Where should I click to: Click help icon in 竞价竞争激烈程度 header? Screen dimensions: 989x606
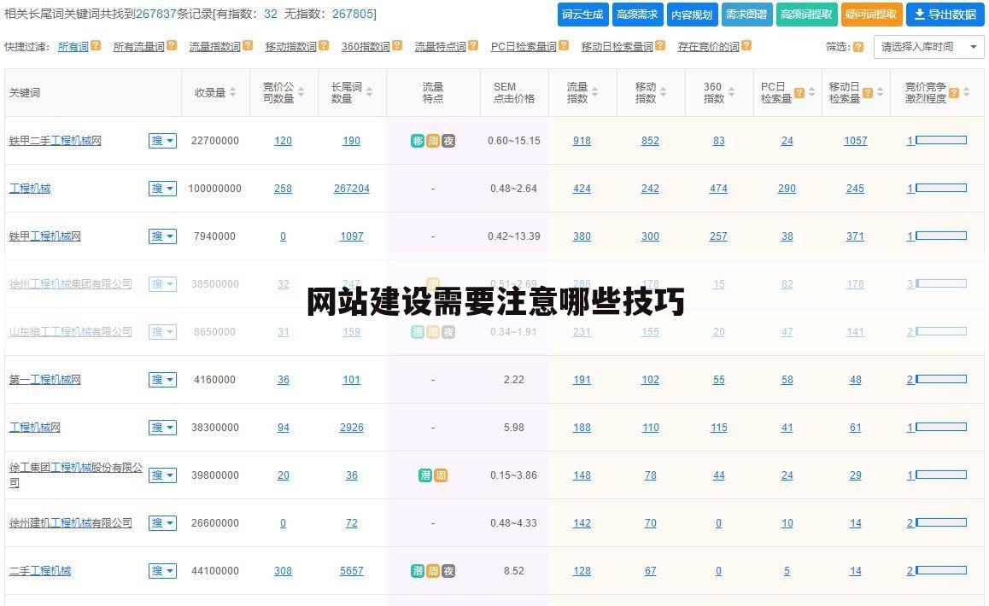pyautogui.click(x=954, y=93)
